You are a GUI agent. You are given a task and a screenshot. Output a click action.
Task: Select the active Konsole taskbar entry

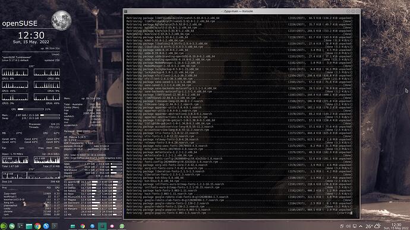click(x=102, y=226)
